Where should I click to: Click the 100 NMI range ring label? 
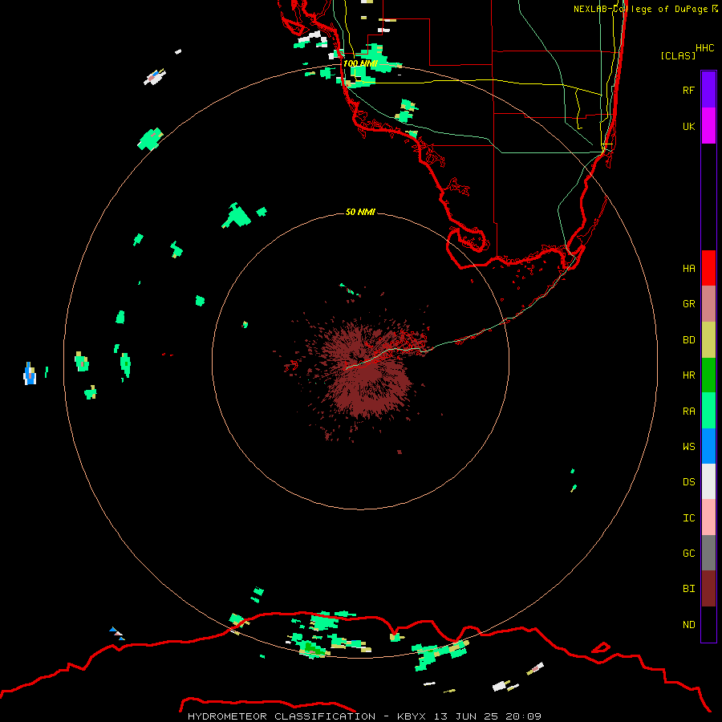pyautogui.click(x=360, y=63)
